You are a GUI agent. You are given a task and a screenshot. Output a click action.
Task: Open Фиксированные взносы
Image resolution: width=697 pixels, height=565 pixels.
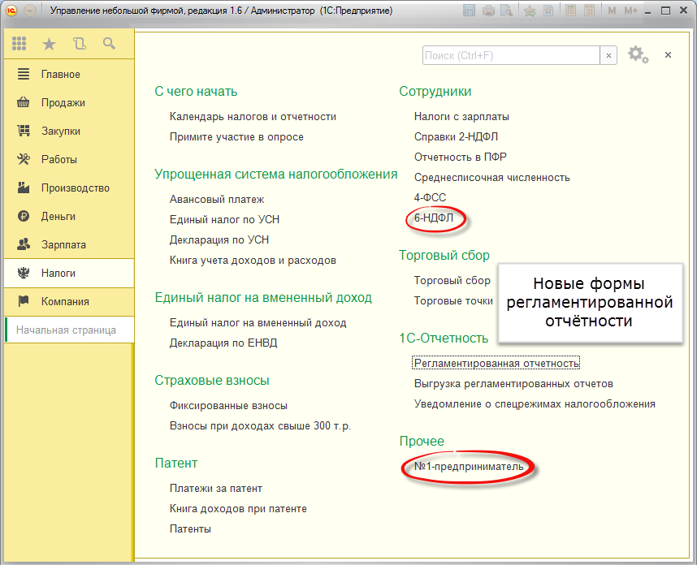pyautogui.click(x=228, y=406)
